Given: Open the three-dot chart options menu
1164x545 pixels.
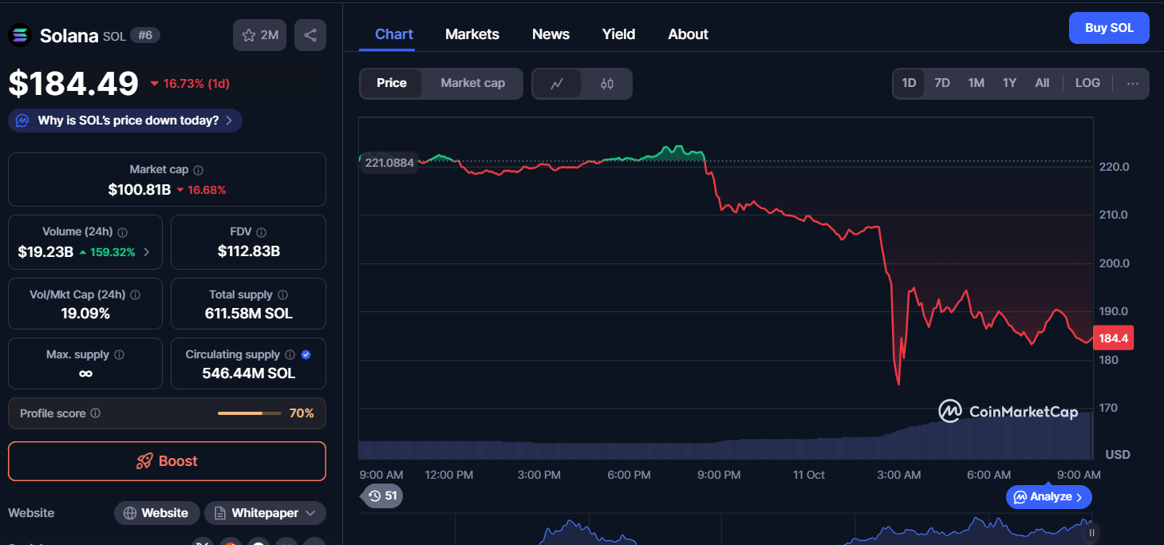Looking at the screenshot, I should [x=1132, y=83].
